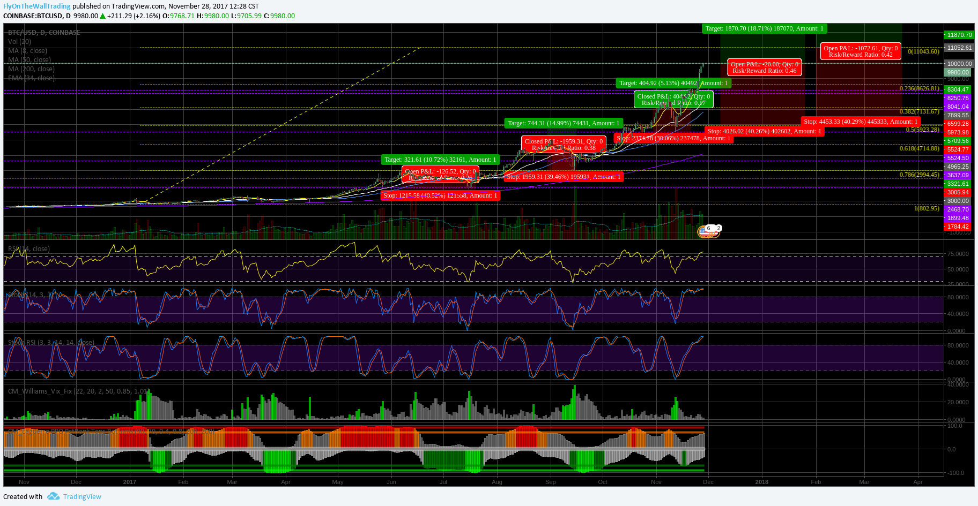Click the MA (8, close) indicator legend
Screen dimensions: 978x506
tap(27, 50)
